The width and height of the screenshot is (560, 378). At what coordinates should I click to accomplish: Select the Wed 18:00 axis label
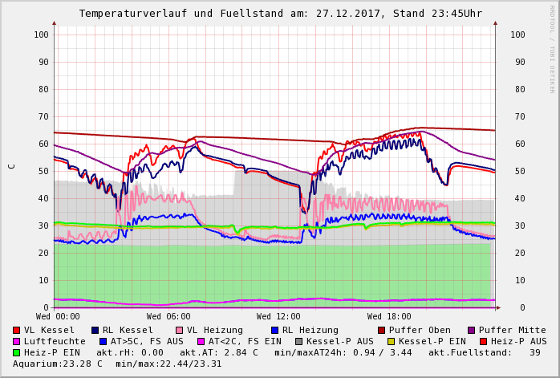coord(389,316)
